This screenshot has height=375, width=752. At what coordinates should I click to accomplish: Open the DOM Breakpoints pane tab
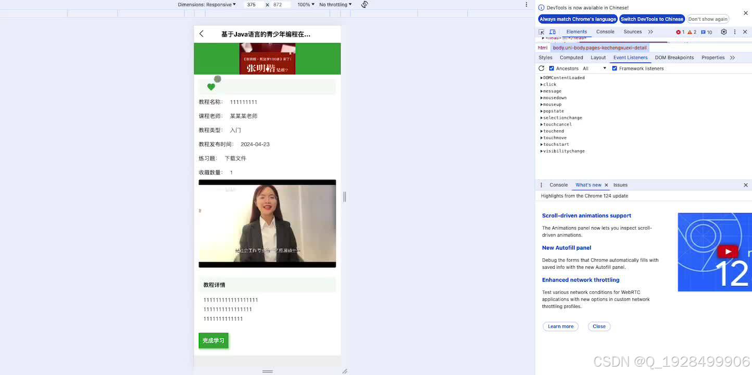point(674,58)
